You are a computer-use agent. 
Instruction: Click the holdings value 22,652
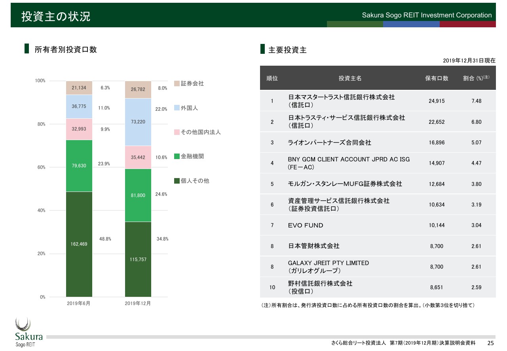(437, 122)
